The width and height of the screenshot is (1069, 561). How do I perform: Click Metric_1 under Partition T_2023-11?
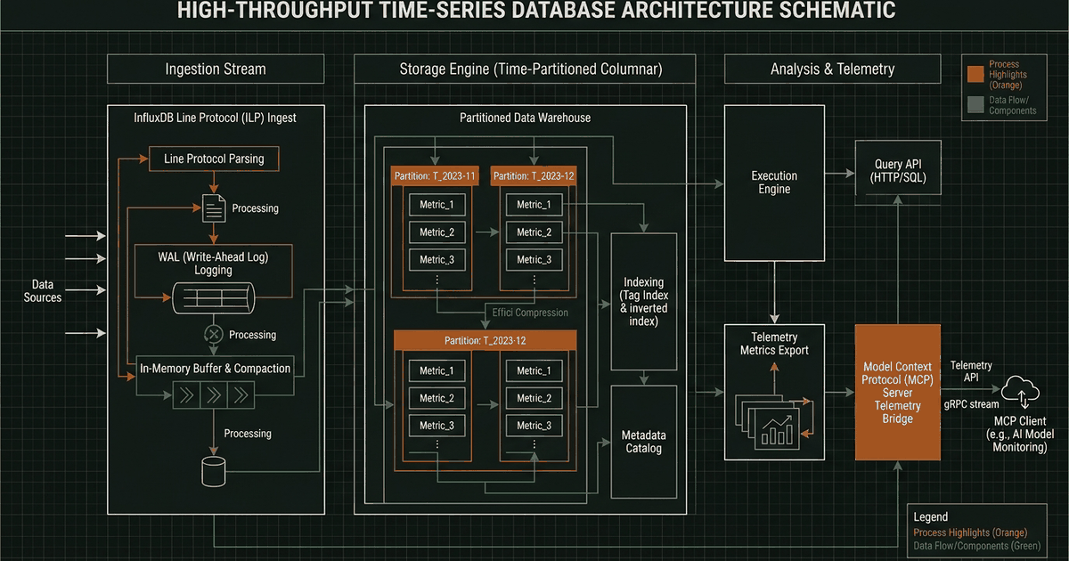pyautogui.click(x=437, y=206)
